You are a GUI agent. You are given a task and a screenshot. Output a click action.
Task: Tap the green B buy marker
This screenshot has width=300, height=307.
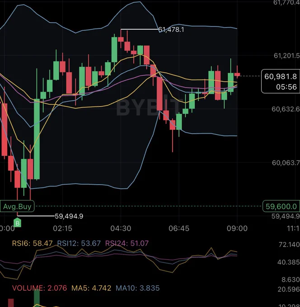(18, 223)
